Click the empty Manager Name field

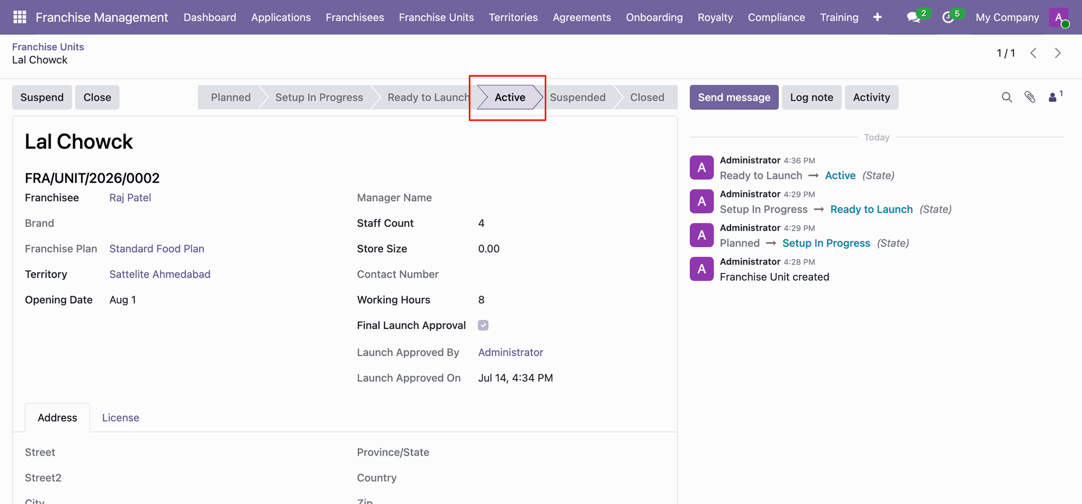point(571,198)
